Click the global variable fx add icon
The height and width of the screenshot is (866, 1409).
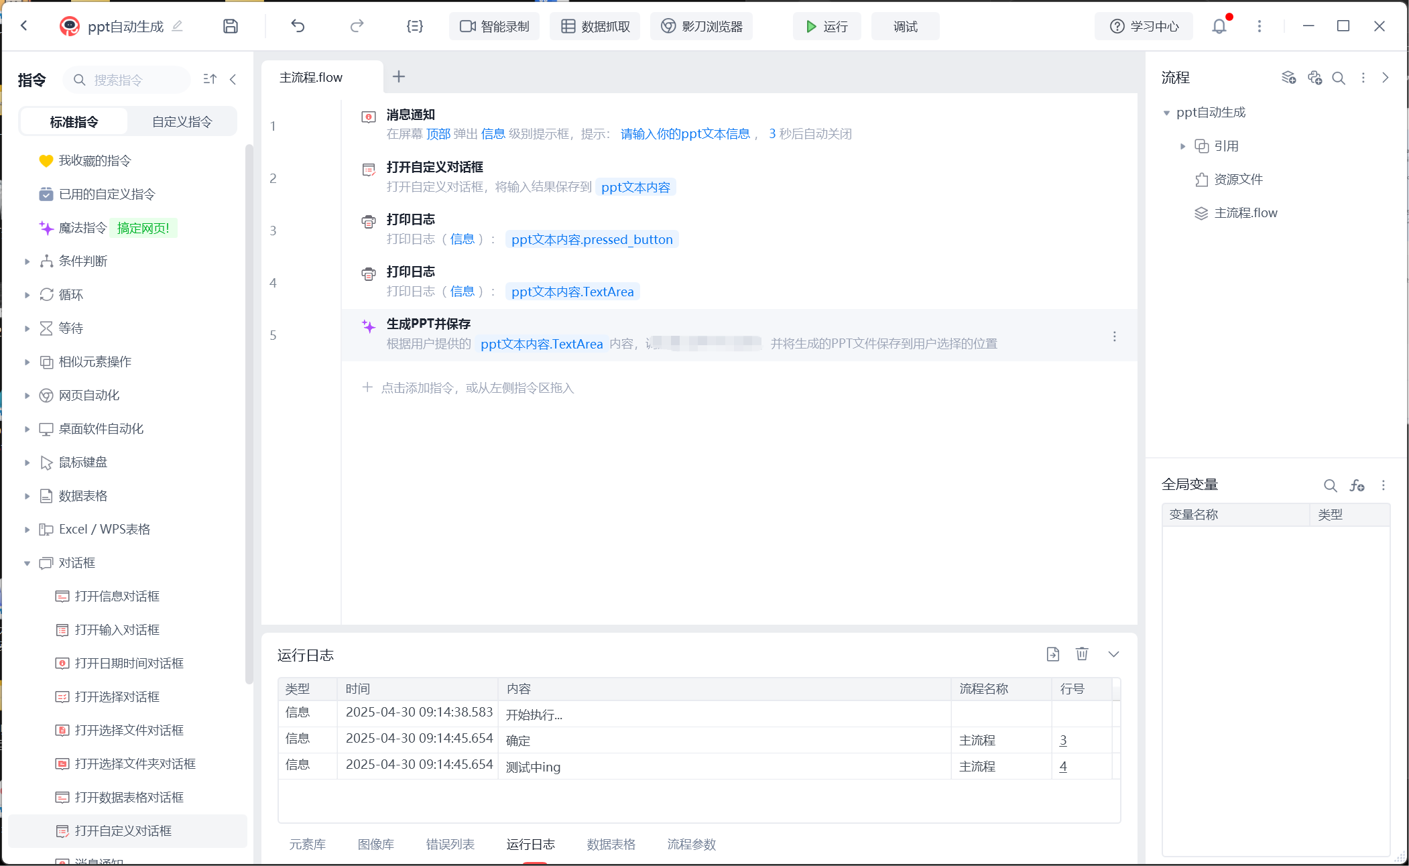coord(1357,485)
